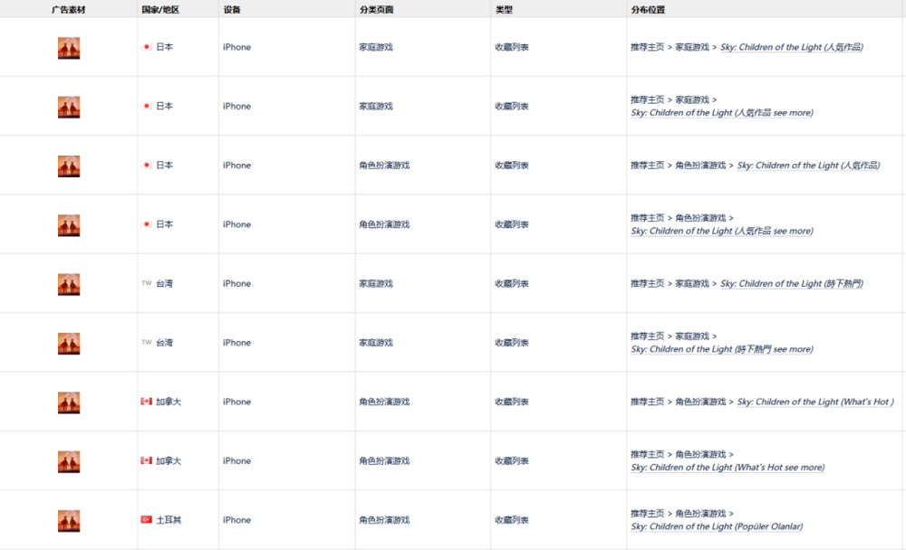Click the 分类页面 column header
The image size is (906, 550).
[376, 9]
